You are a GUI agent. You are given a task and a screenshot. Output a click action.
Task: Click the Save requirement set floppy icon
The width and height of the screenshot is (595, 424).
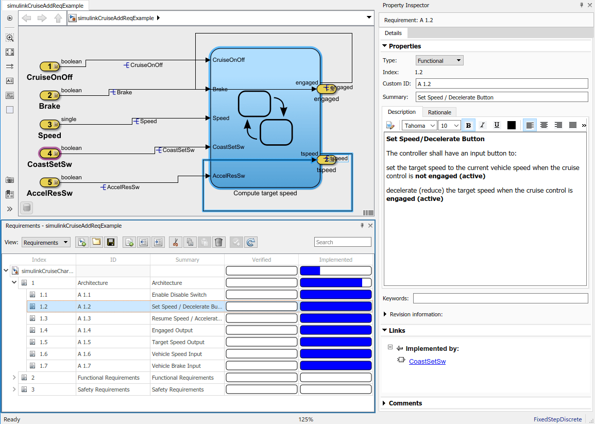[111, 242]
